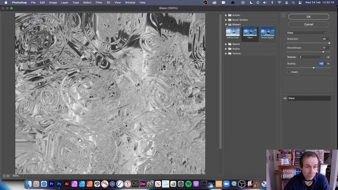The width and height of the screenshot is (338, 190).
Task: Click the Spotlight search icon in menu bar
Action: 293,3
